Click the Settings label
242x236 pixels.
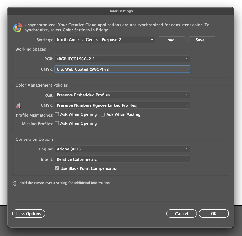45,40
